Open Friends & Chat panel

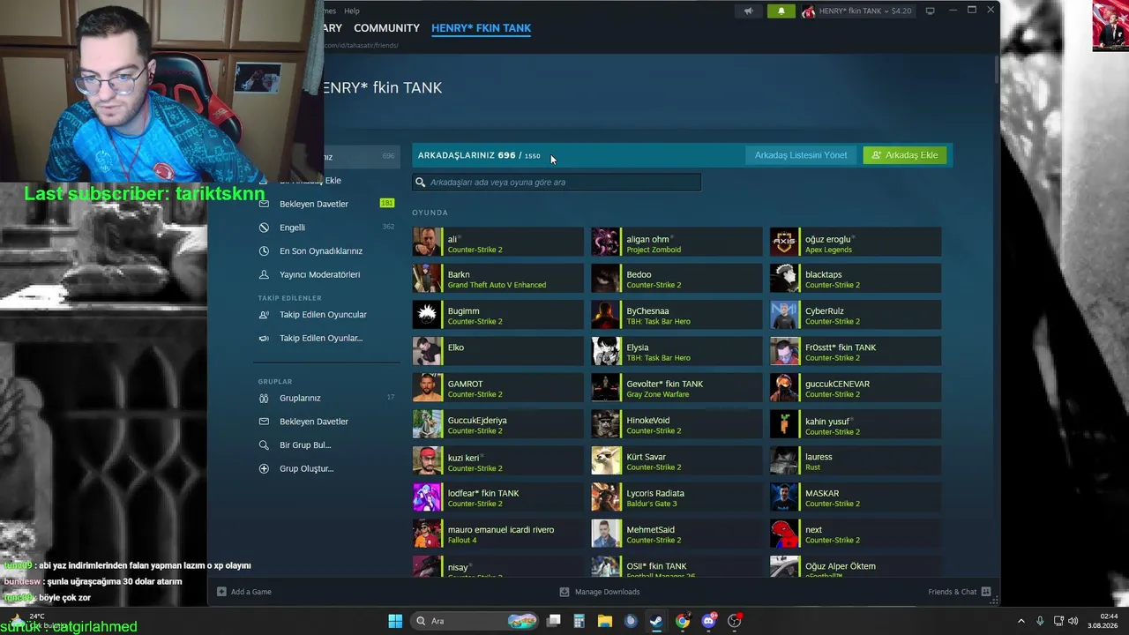(960, 592)
